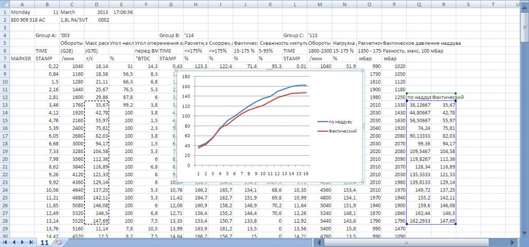Click the 'по наддуву' legend entry
Image resolution: width=529 pixels, height=247 pixels.
pos(338,122)
